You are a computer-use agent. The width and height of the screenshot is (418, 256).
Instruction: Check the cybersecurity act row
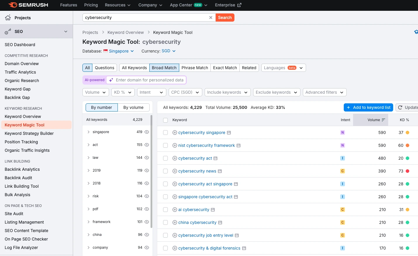165,158
